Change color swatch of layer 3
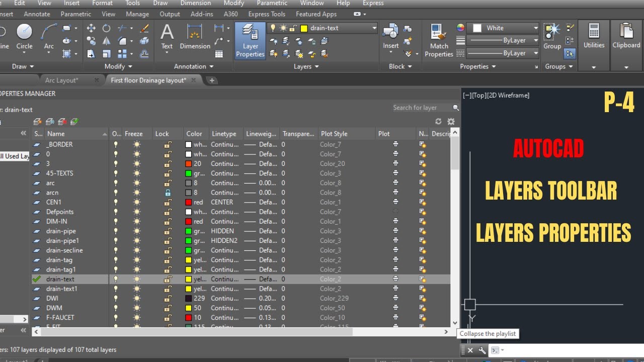This screenshot has width=644, height=362. [x=189, y=163]
